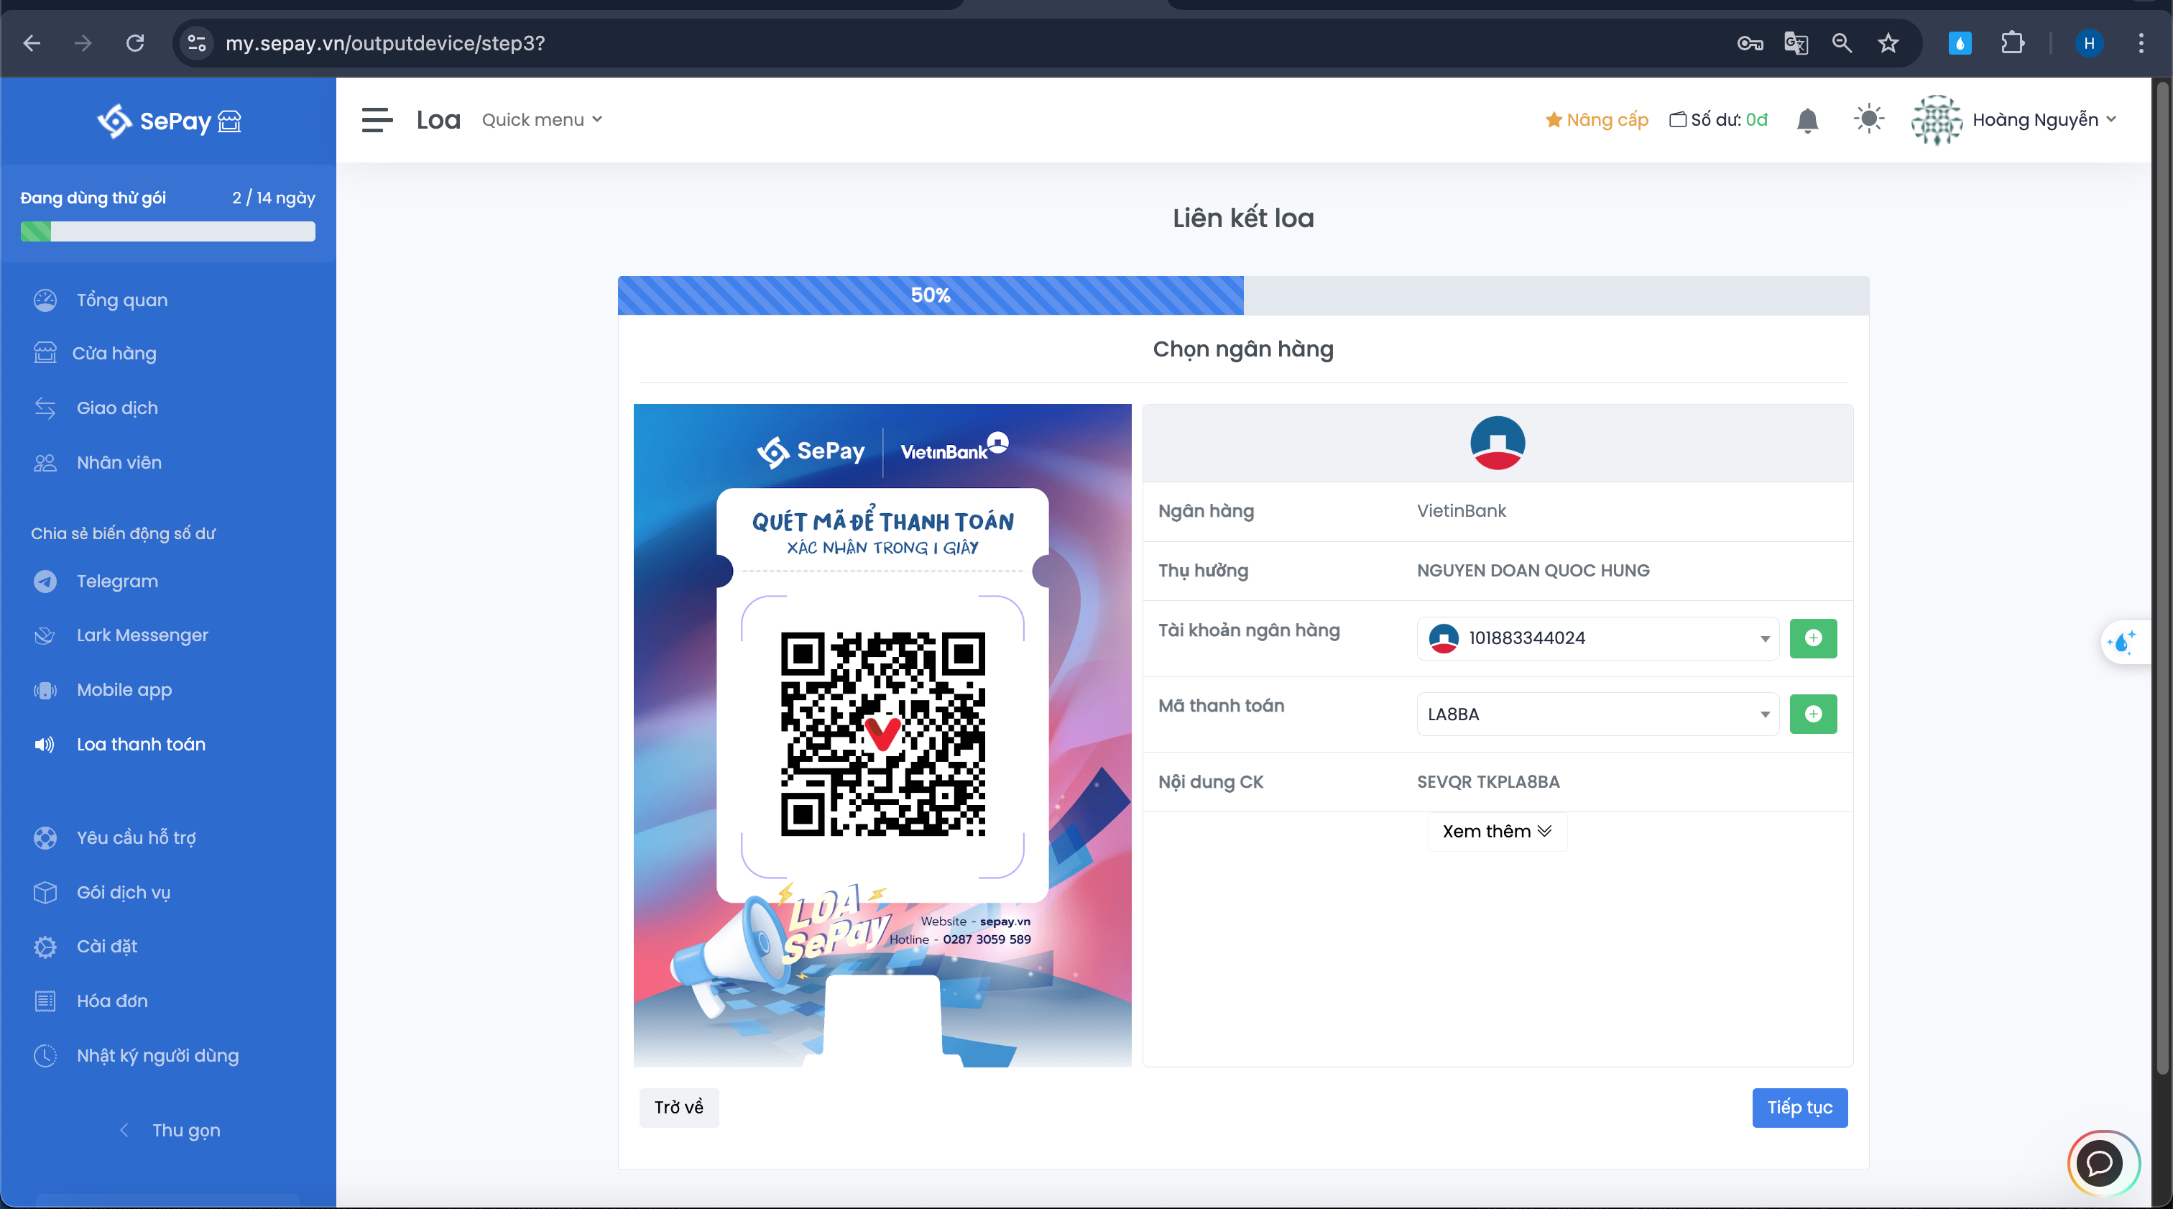Click the zoom magnifier icon in address bar
Screen dimensions: 2173x1209
pyautogui.click(x=1842, y=43)
